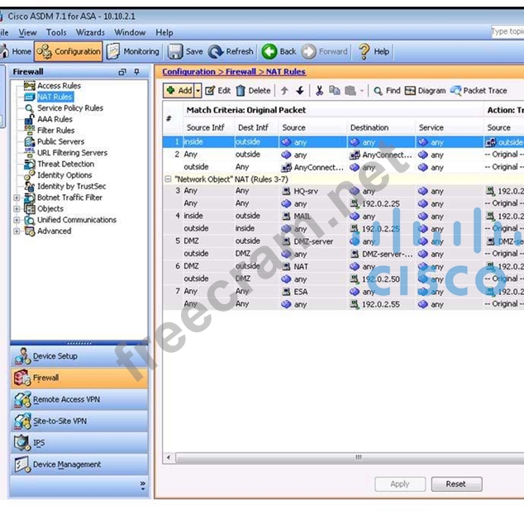Open the Add button dropdown arrow
Image resolution: width=524 pixels, height=524 pixels.
[196, 91]
